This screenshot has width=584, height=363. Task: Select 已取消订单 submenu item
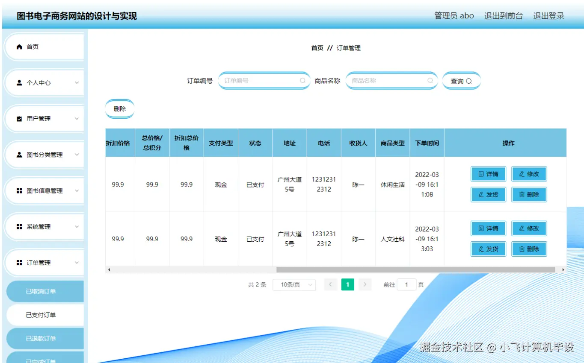pos(45,291)
